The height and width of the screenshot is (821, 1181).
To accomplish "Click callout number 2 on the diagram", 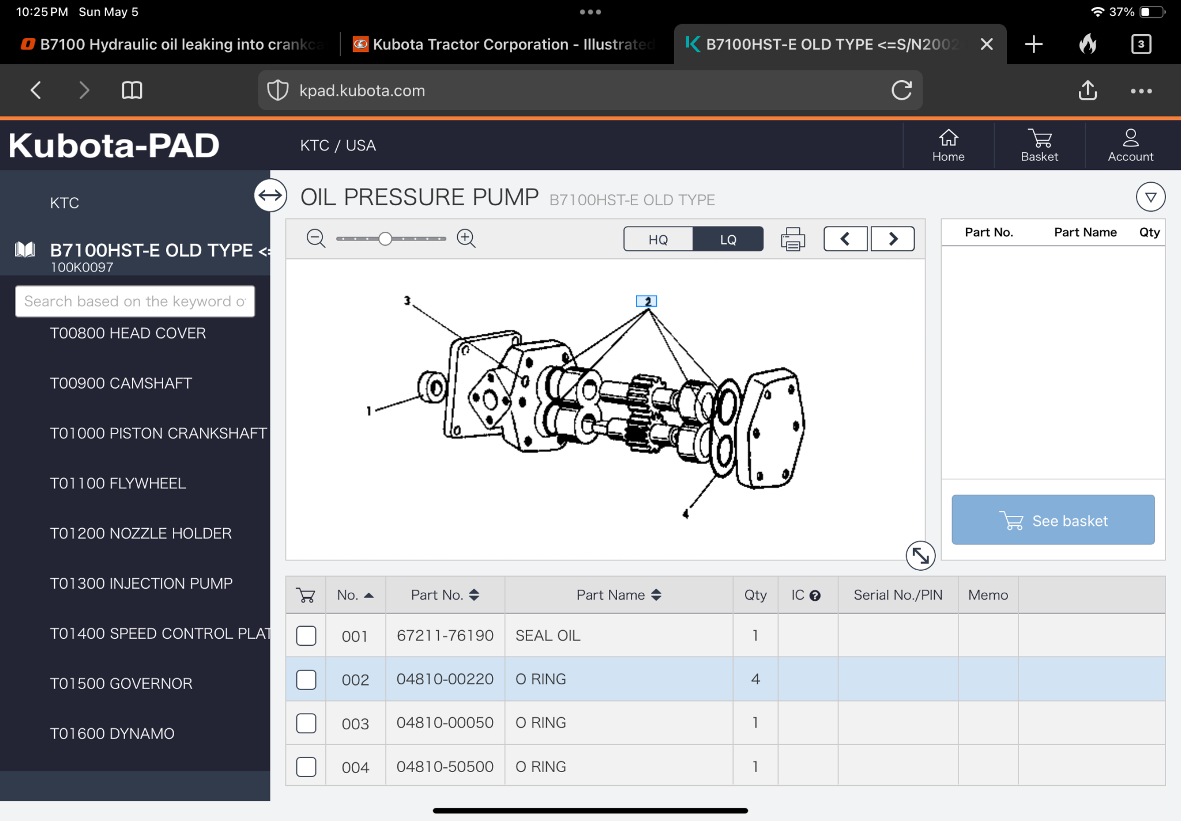I will (x=647, y=301).
